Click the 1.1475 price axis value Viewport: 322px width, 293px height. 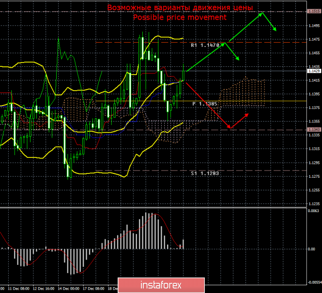314,39
